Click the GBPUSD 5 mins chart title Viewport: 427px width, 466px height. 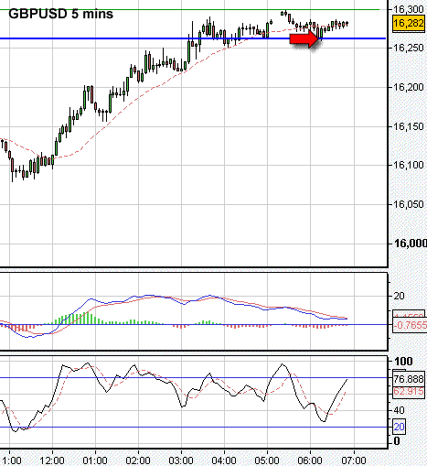coord(60,14)
